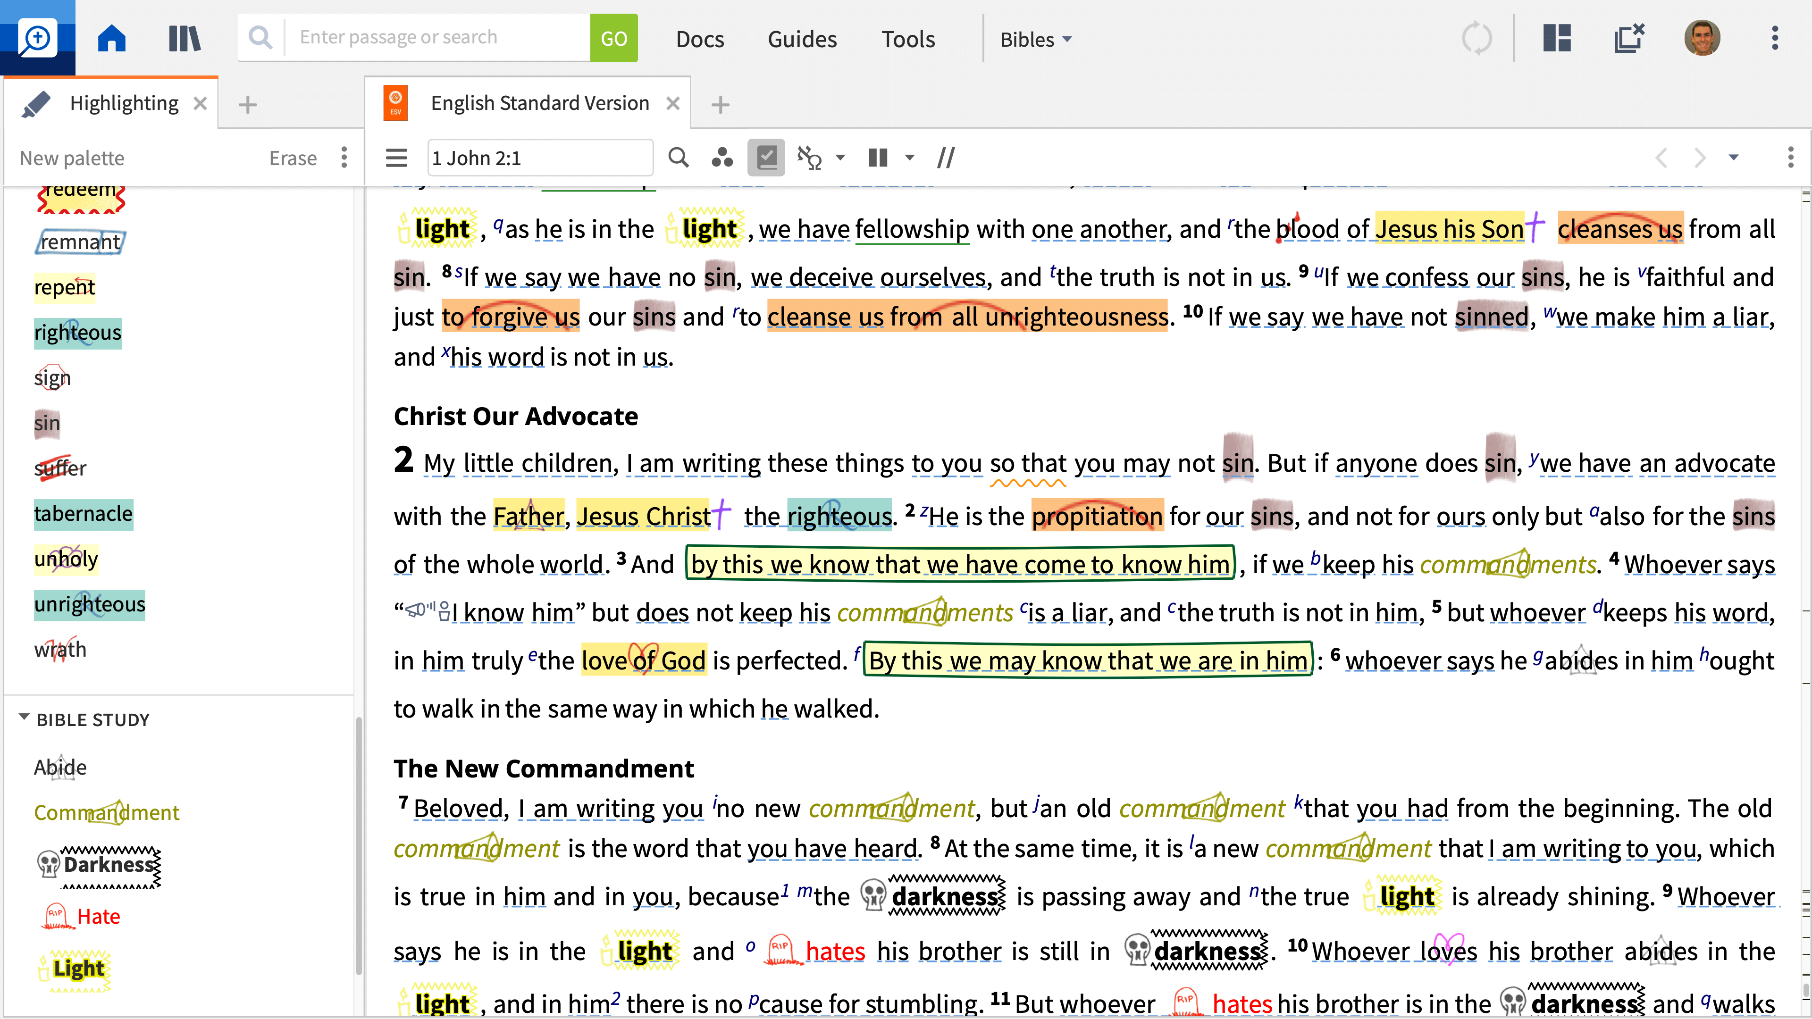Select the Hate highlight style
Screen dimensions: 1812x1019
click(x=81, y=916)
